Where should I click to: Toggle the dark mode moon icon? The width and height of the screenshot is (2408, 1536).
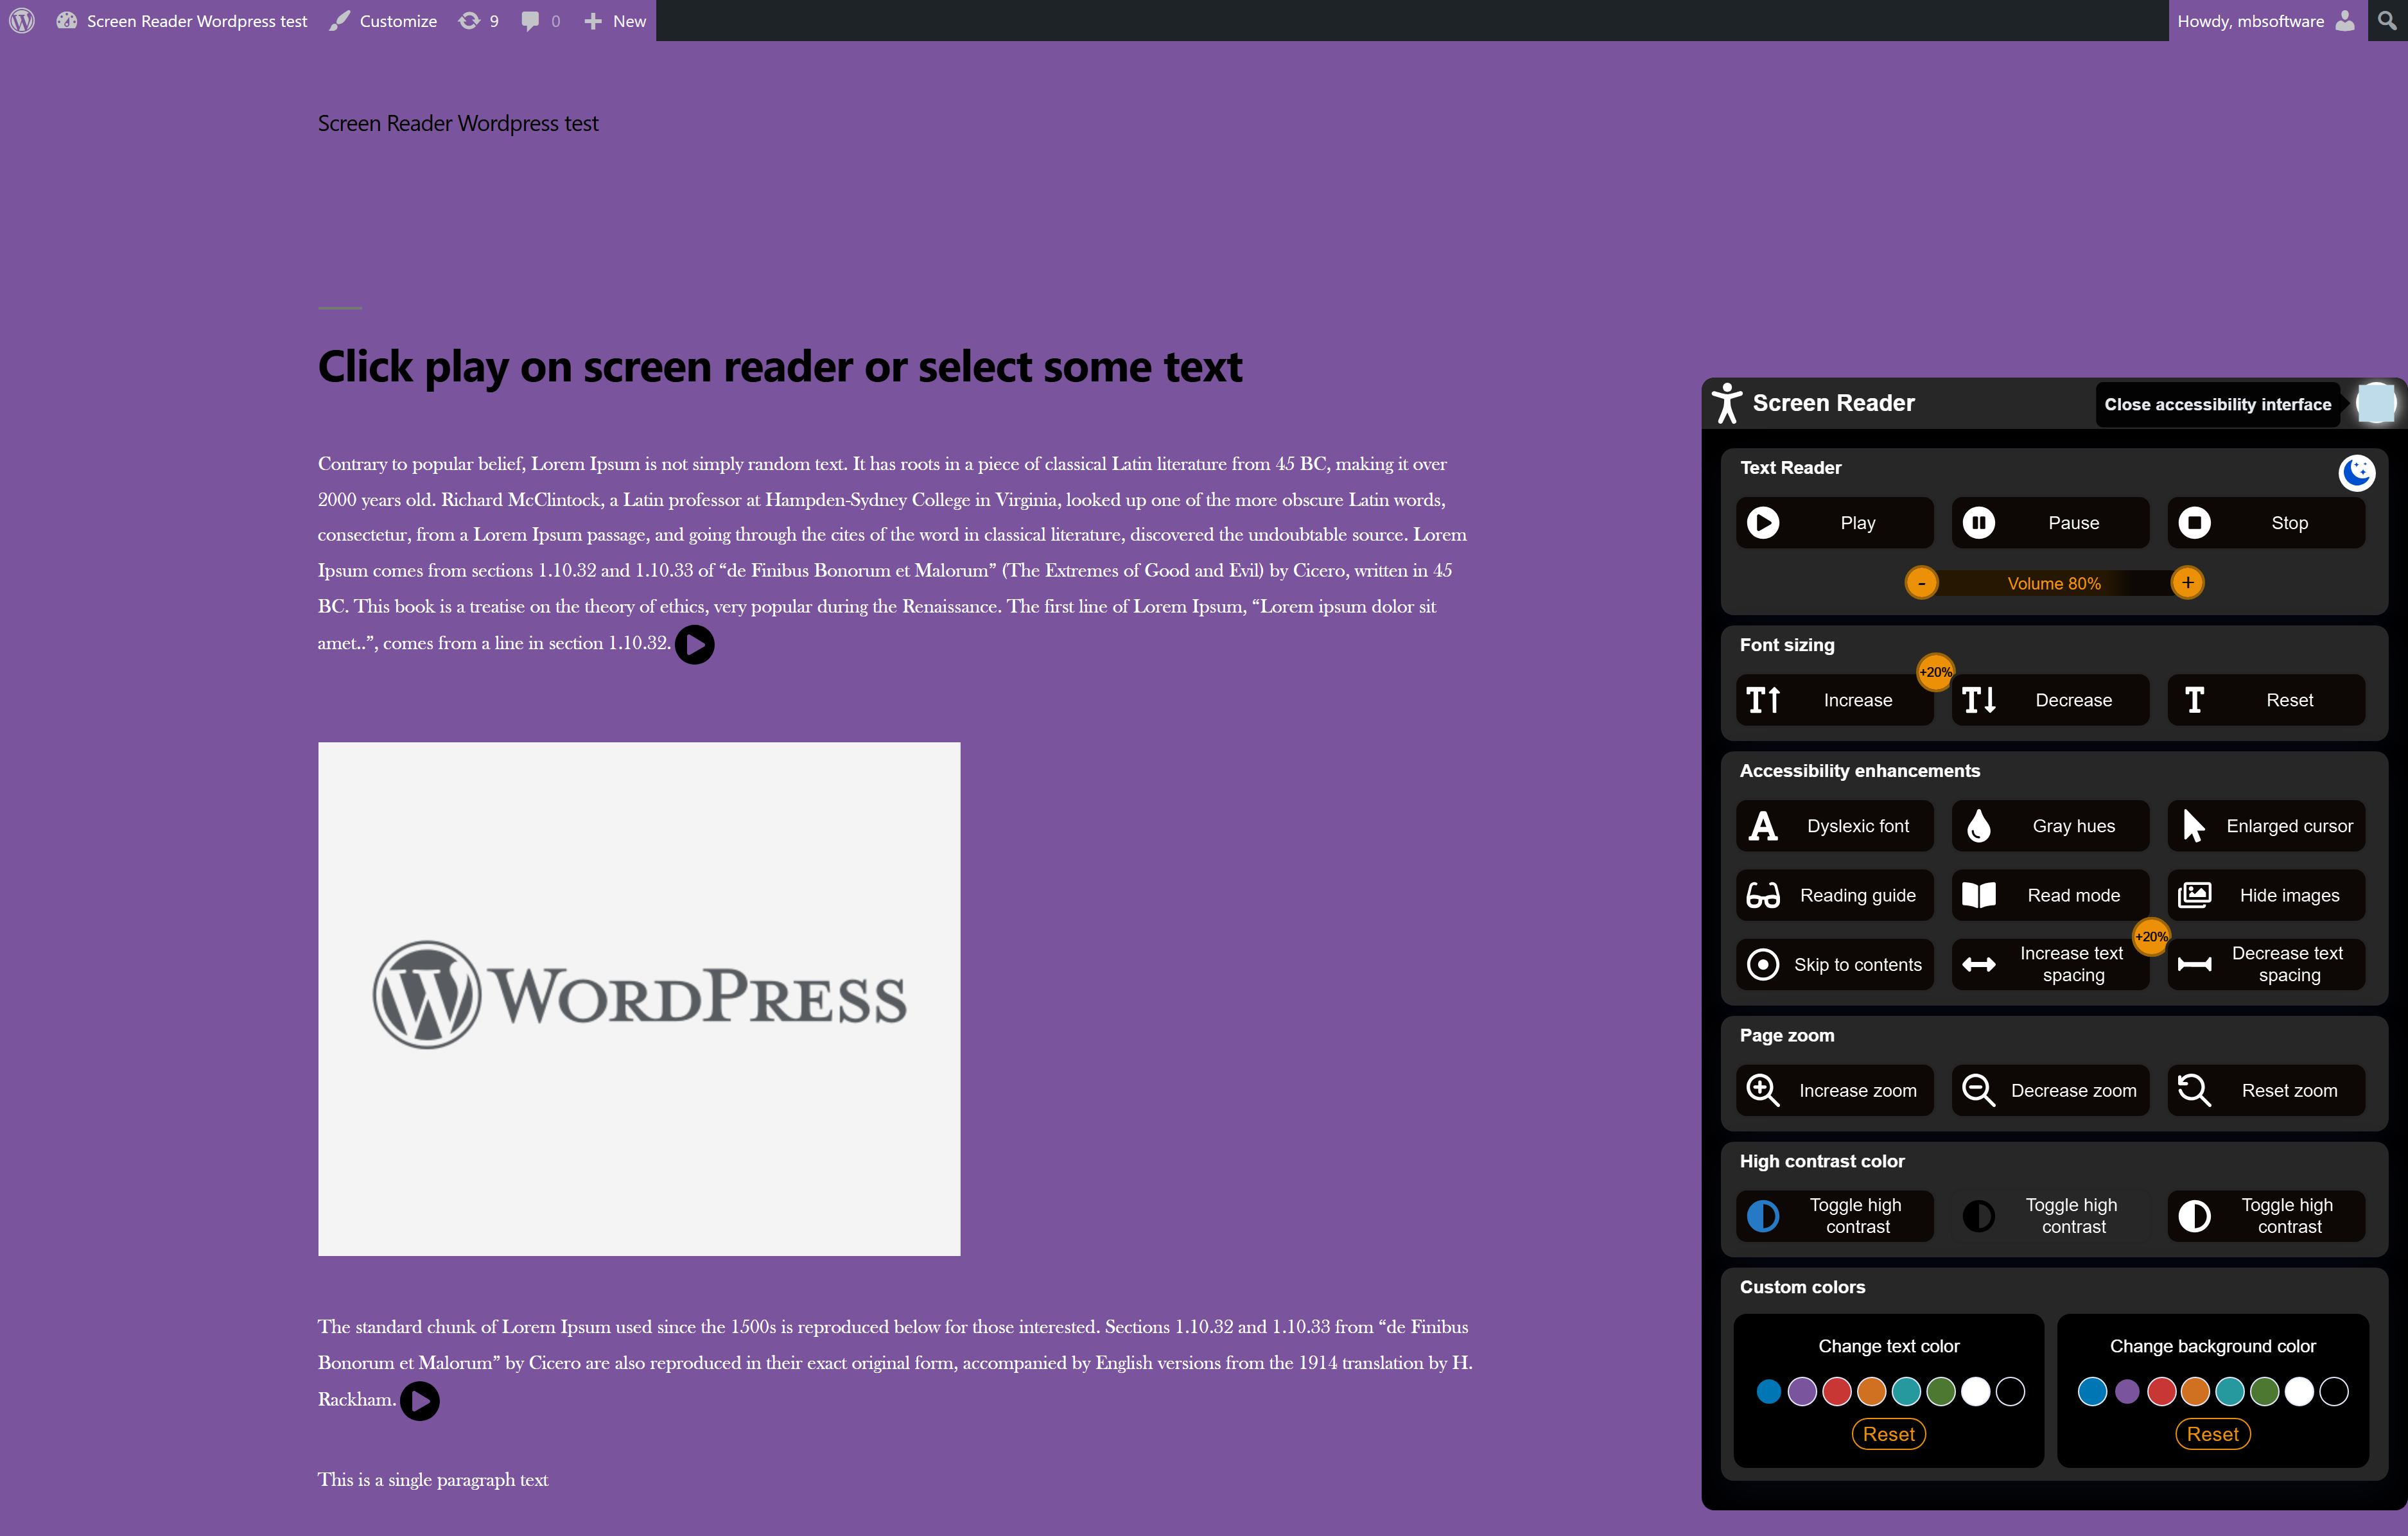tap(2356, 472)
